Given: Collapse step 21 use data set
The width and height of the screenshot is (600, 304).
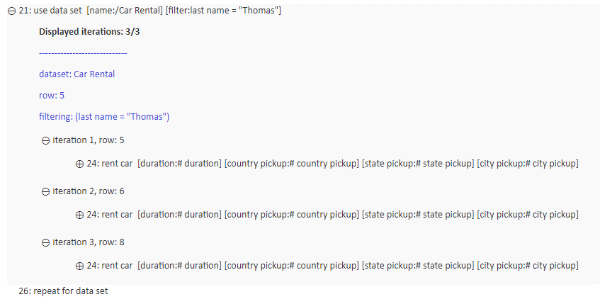Looking at the screenshot, I should click(x=12, y=11).
